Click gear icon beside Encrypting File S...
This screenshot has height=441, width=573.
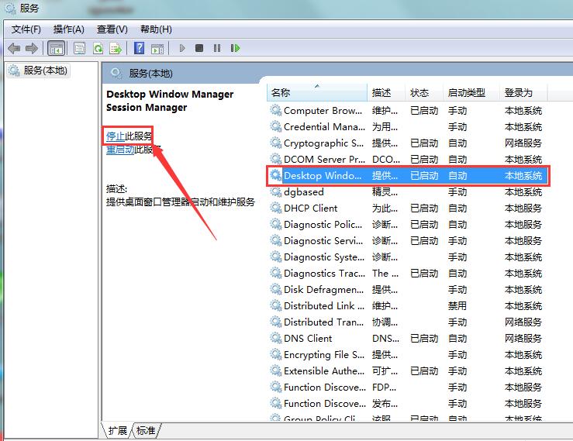(275, 354)
